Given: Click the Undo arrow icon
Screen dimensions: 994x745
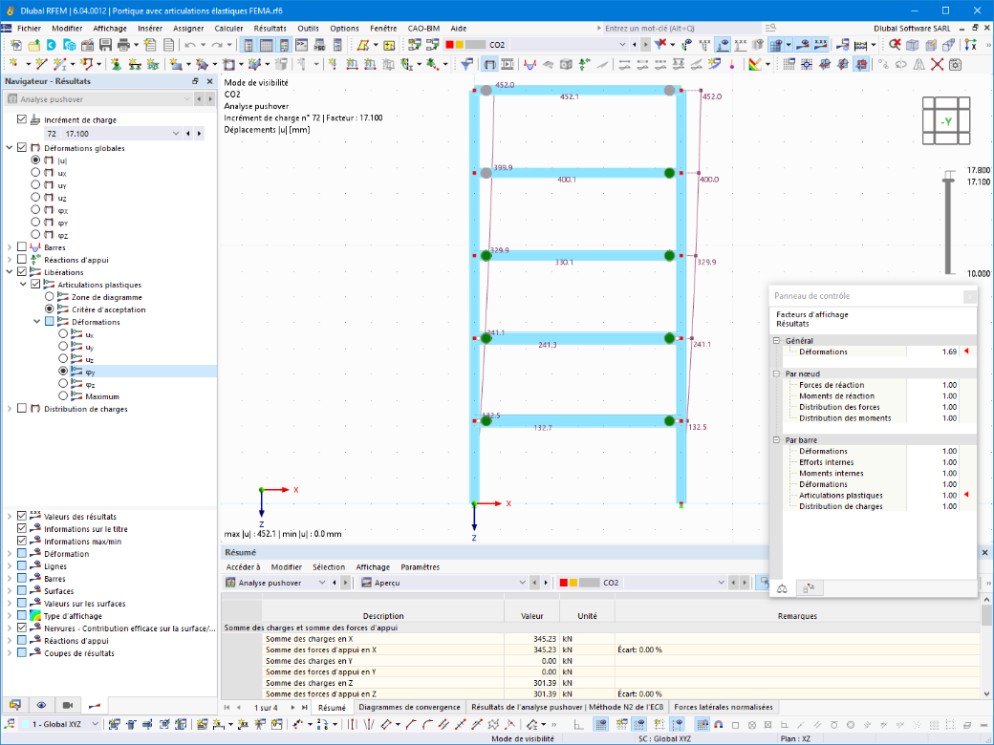Looking at the screenshot, I should pos(189,45).
